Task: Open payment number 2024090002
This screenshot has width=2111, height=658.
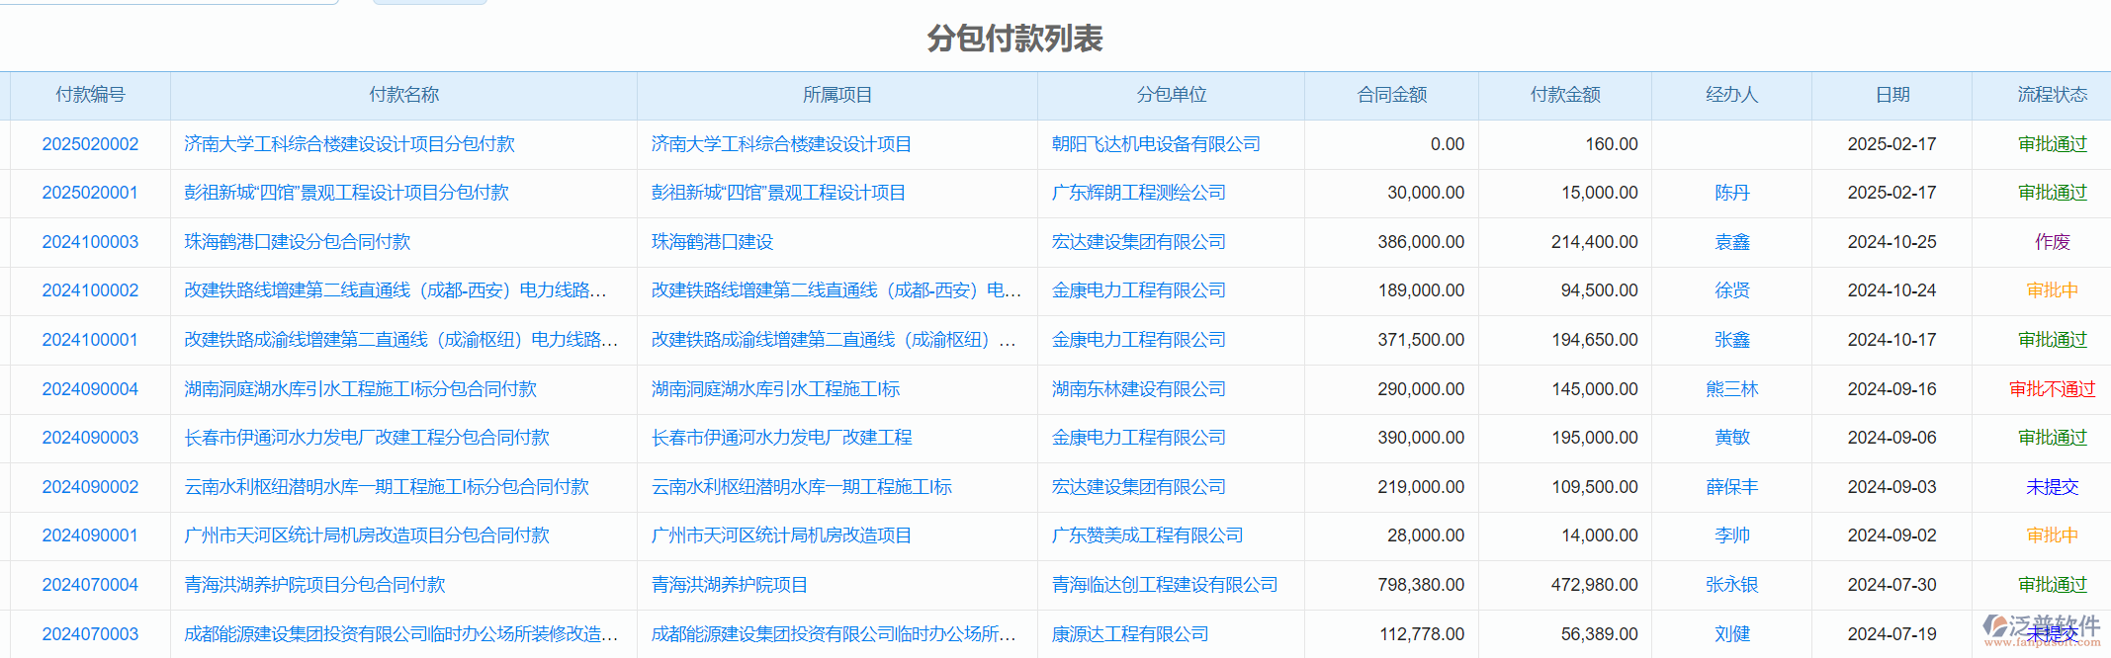Action: click(x=90, y=487)
